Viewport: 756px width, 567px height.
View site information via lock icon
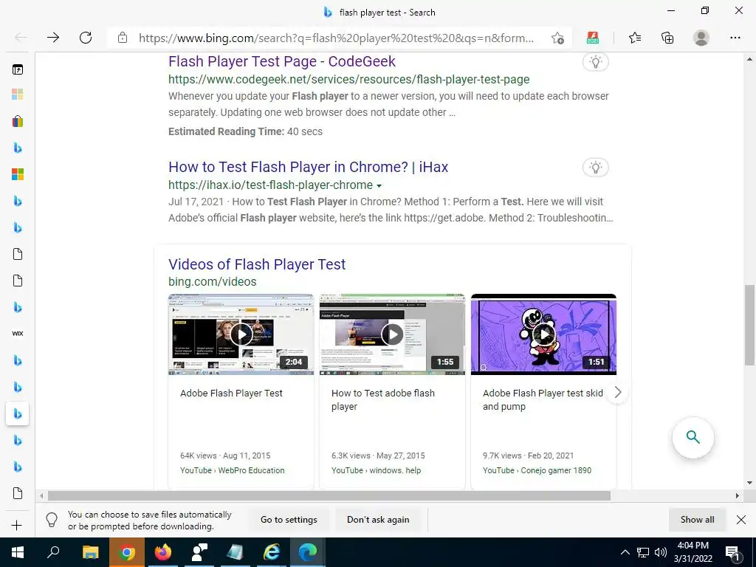(x=123, y=38)
